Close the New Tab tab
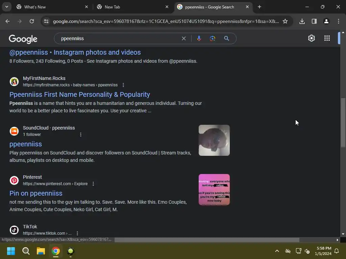Screen dimensions: 346x259 pyautogui.click(x=167, y=7)
